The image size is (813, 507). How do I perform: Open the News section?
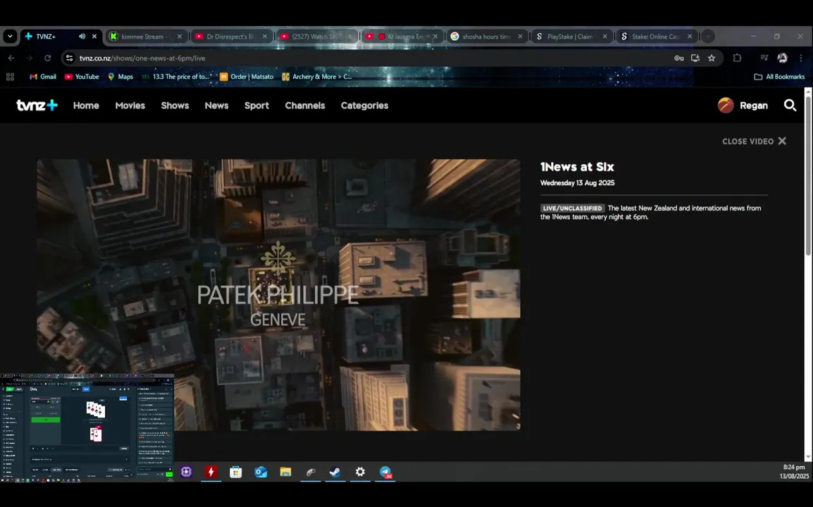(216, 105)
